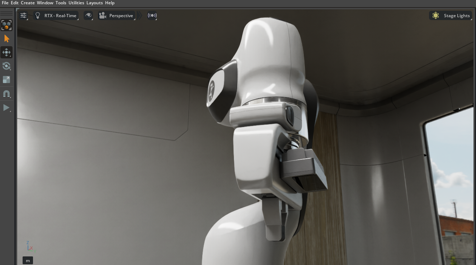Toggle the magnet Snap tool
The width and height of the screenshot is (476, 265).
tap(6, 94)
